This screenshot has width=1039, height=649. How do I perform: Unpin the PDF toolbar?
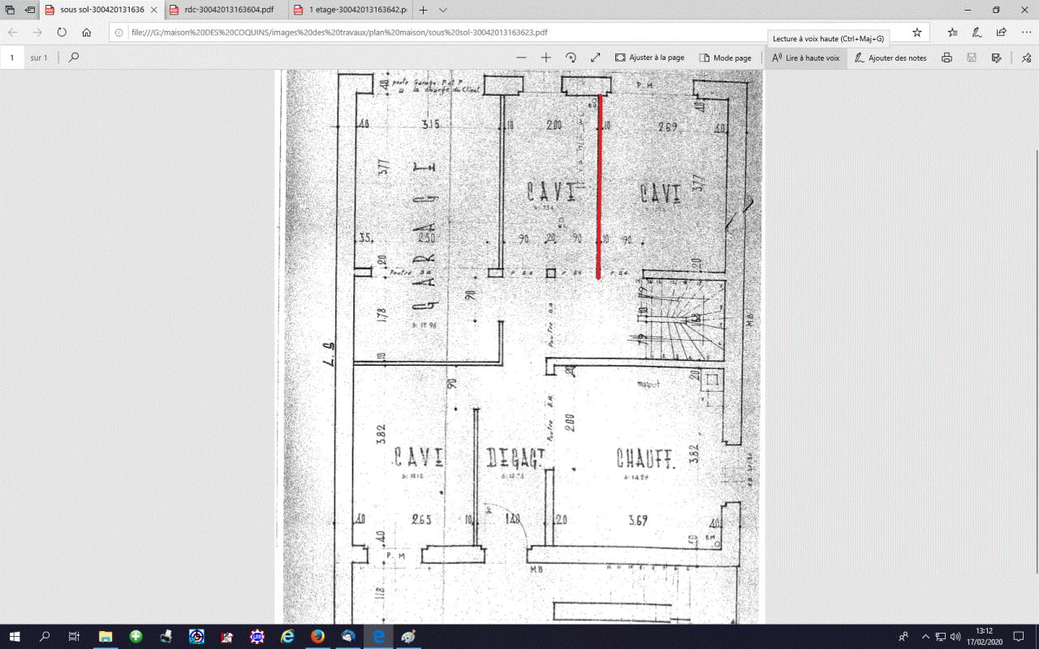point(1026,58)
